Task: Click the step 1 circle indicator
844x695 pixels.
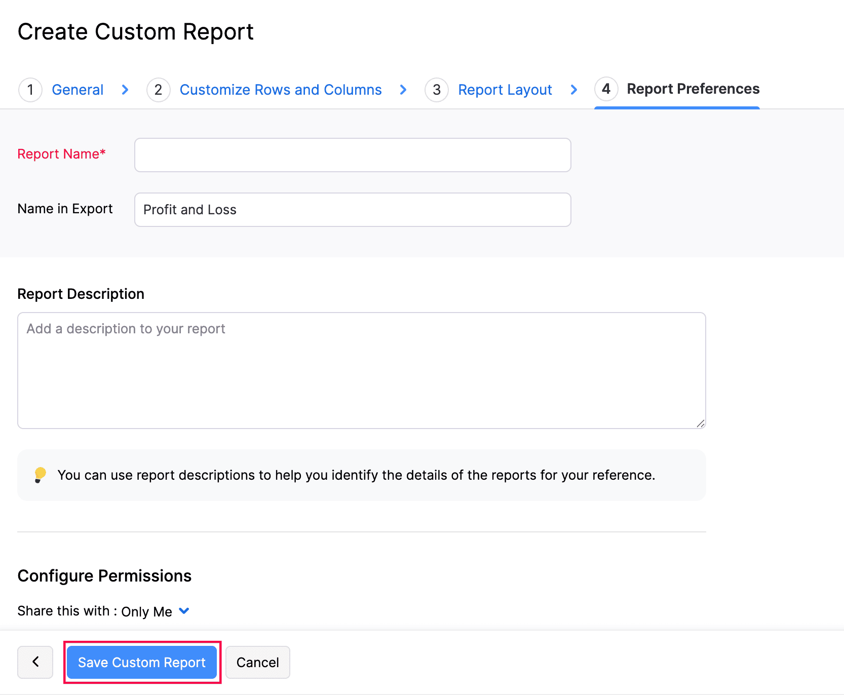Action: (x=30, y=90)
